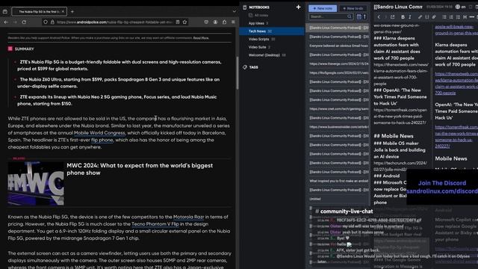
Task: Insert code formatting in Joplin editor
Action: [426, 17]
